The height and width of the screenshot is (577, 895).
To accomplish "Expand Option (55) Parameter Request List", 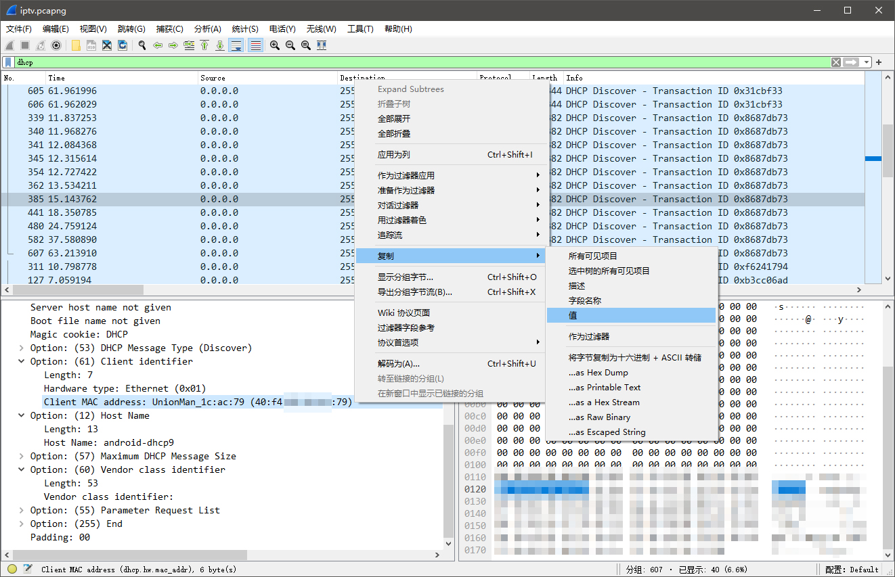I will [x=22, y=510].
